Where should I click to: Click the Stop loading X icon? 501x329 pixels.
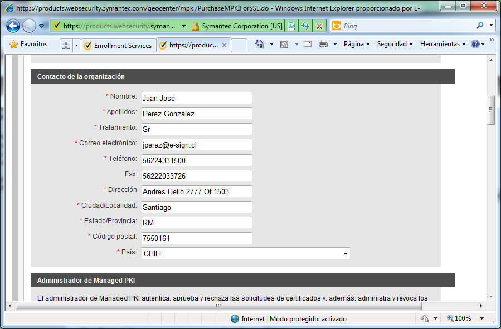(319, 26)
